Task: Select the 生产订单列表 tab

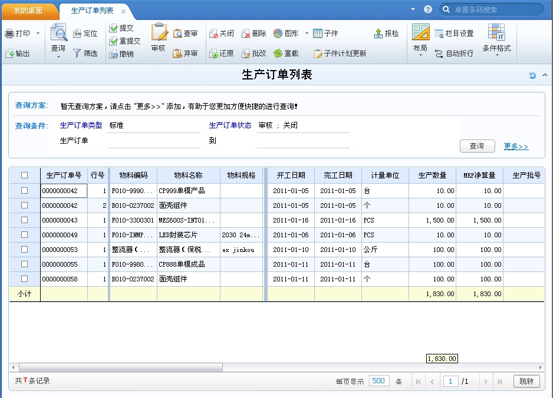Action: coord(93,11)
